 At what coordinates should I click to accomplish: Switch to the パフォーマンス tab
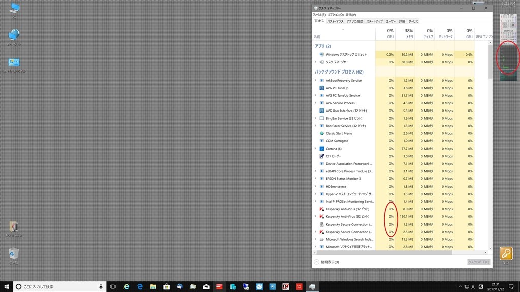coord(335,21)
